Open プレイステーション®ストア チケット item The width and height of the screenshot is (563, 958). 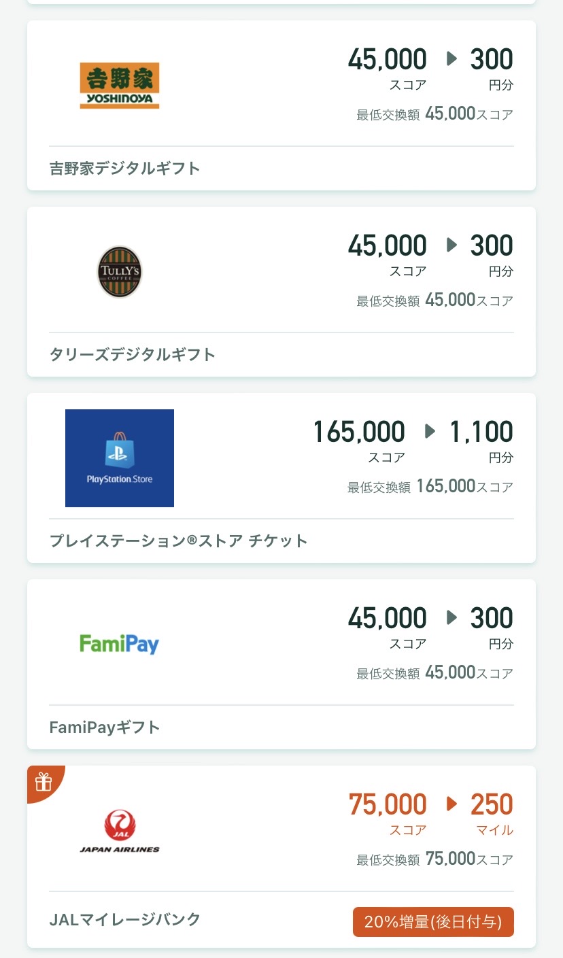[x=179, y=541]
